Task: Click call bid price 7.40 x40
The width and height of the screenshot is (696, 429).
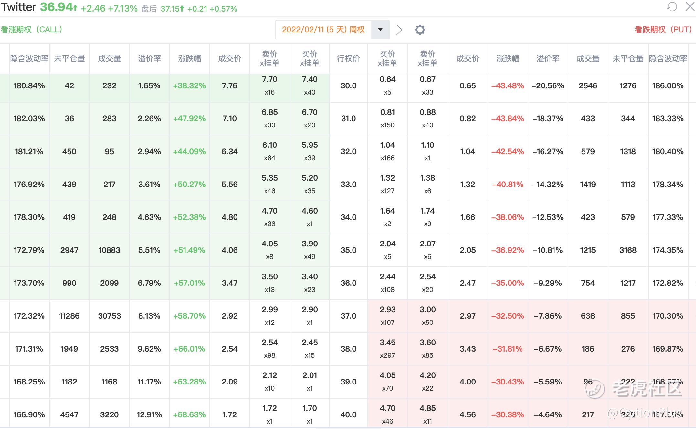Action: [x=310, y=86]
